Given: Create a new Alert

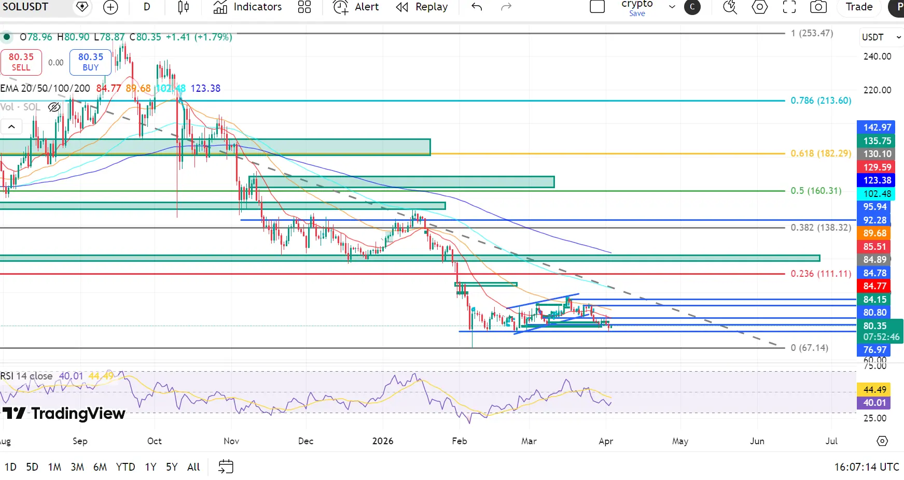Looking at the screenshot, I should coord(356,7).
